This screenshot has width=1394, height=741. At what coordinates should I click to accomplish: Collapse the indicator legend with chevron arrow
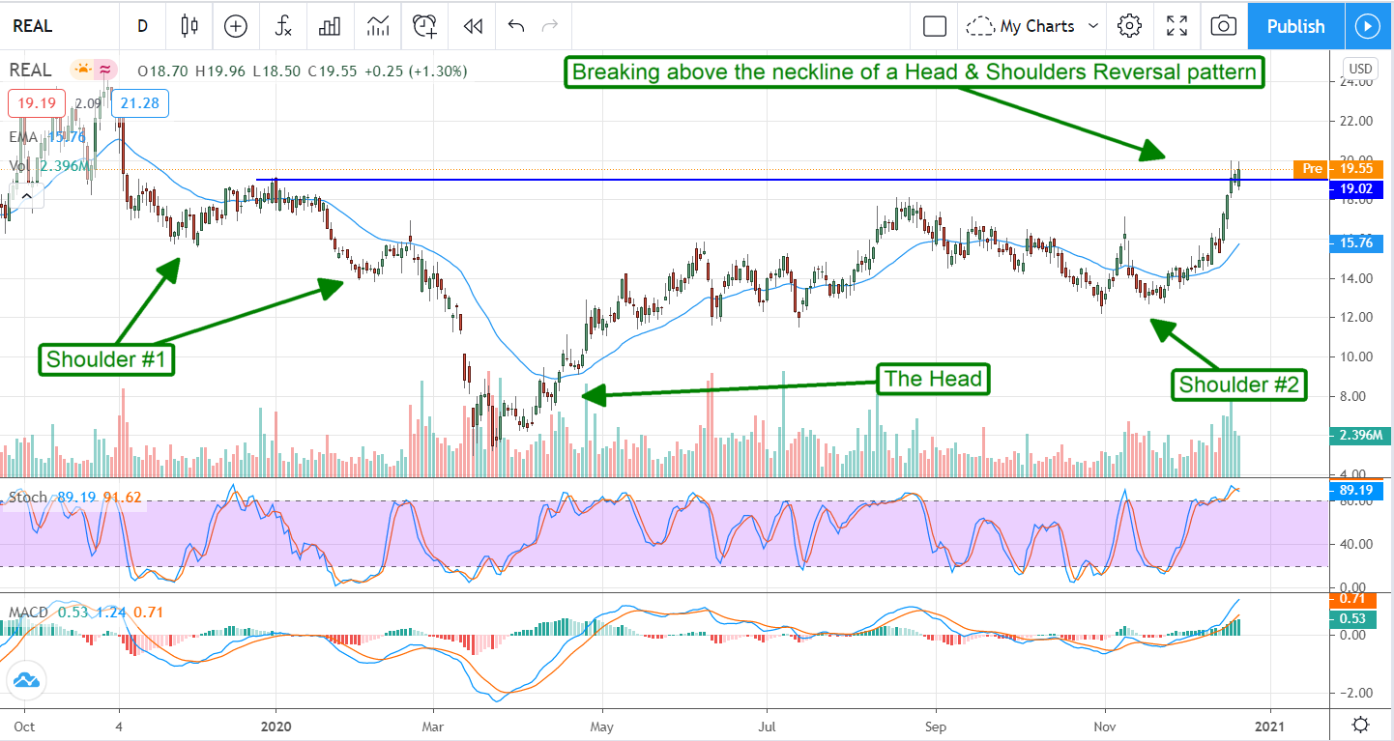26,197
